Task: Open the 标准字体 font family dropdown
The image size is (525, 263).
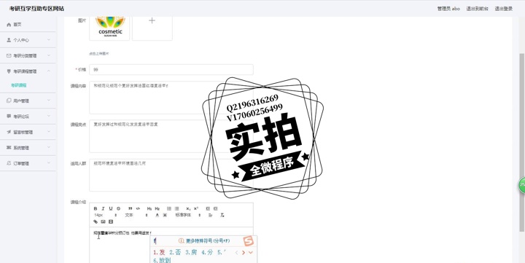Action: click(188, 215)
